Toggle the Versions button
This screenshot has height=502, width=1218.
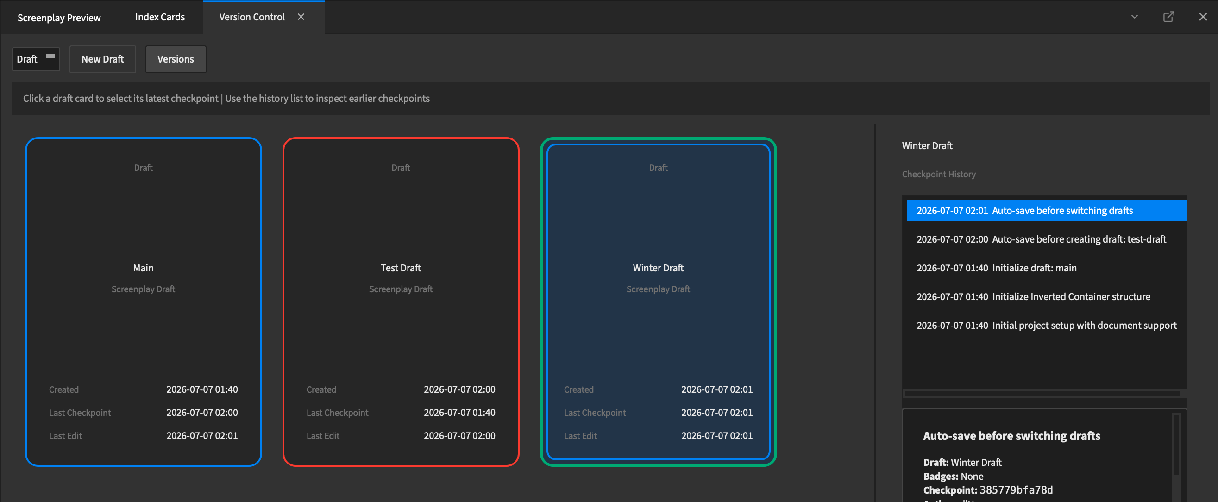(x=176, y=59)
